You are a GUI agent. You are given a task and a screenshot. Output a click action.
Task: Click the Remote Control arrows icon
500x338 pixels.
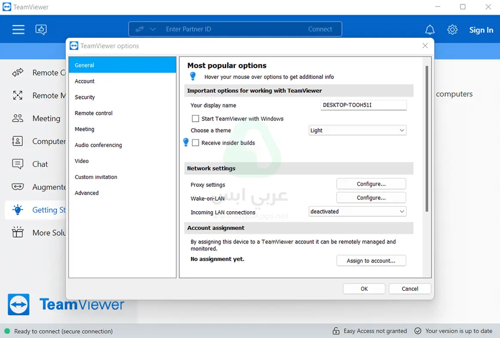point(18,72)
